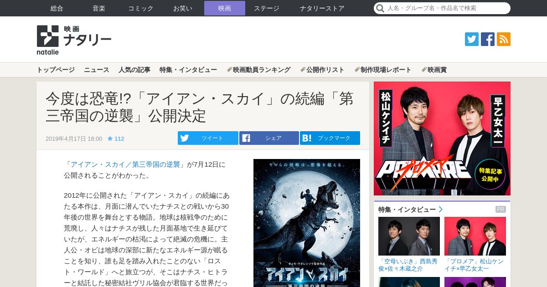Select the お笑い tab

183,8
